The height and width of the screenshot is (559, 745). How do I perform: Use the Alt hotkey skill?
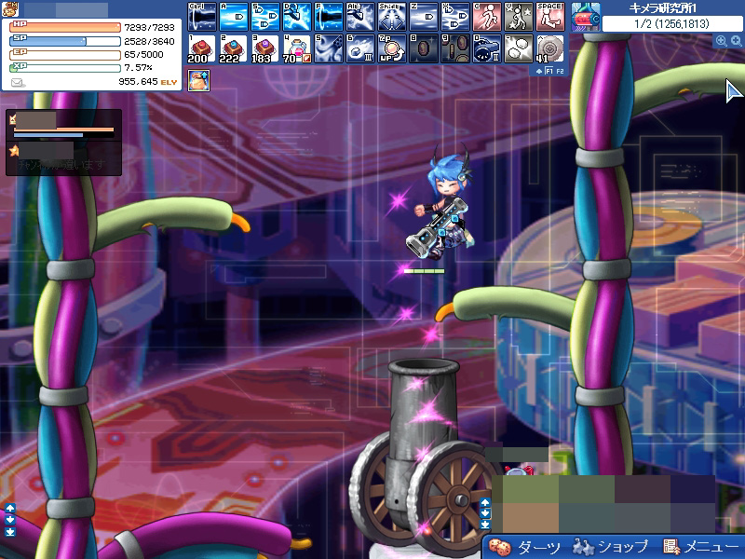coord(360,17)
